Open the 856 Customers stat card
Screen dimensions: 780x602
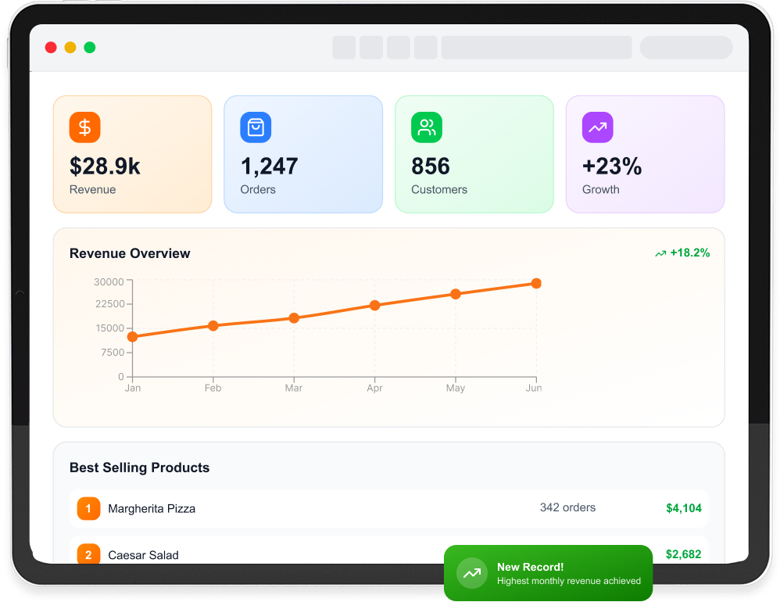pos(474,154)
